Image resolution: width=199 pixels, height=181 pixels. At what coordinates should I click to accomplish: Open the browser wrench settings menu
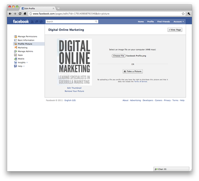pos(189,14)
